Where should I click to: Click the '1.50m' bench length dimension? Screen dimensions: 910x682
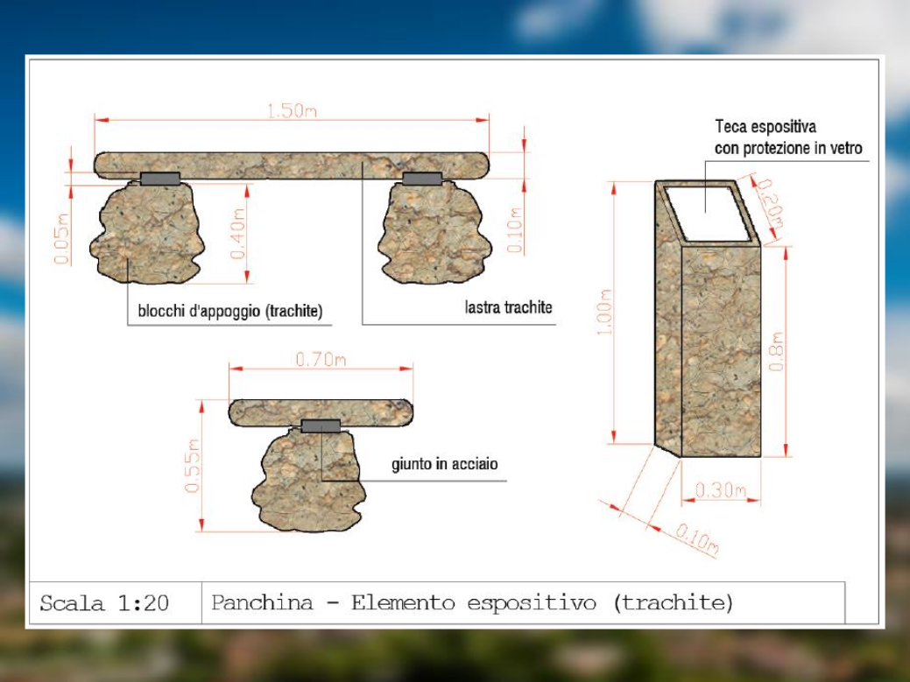(292, 110)
